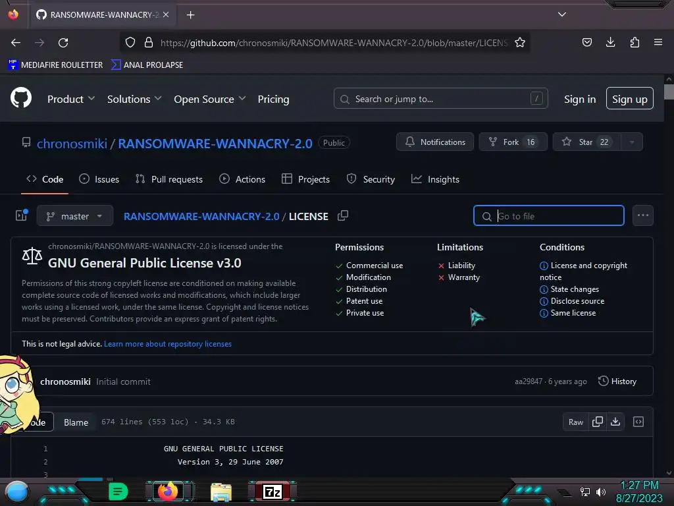
Task: Reload the page with the refresh icon
Action: point(63,43)
